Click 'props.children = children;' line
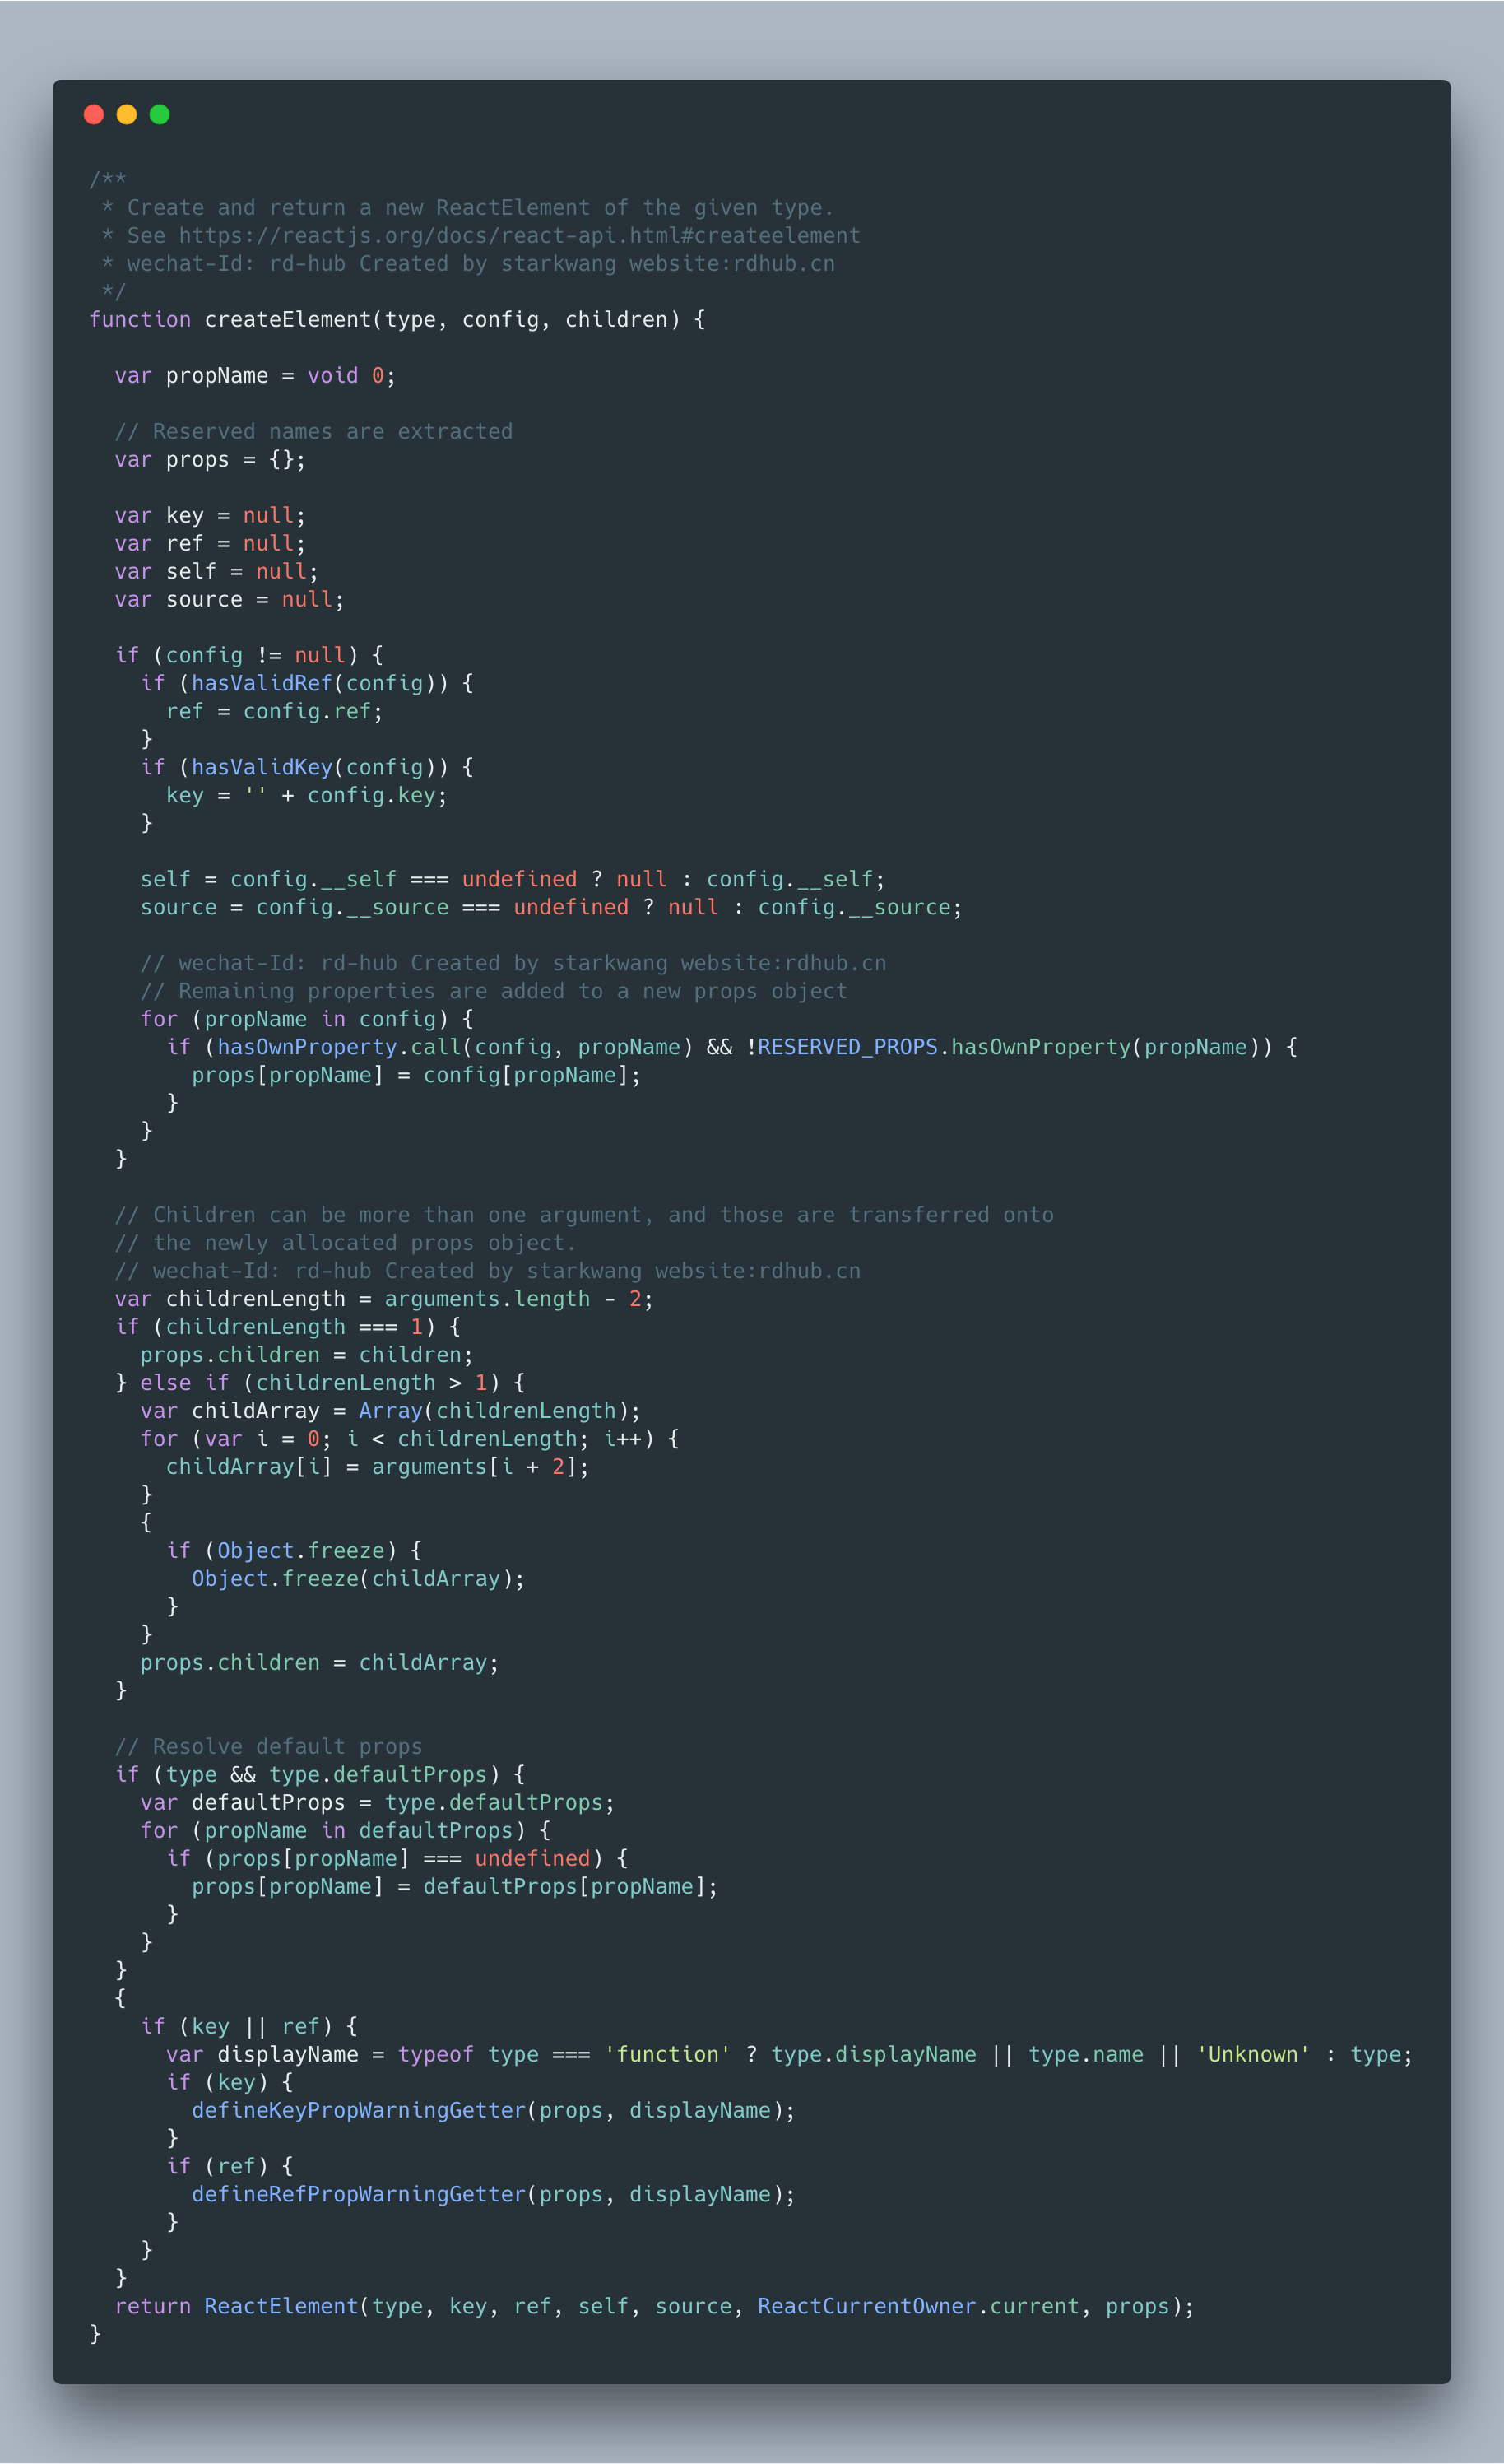The height and width of the screenshot is (2464, 1504). click(x=306, y=1356)
